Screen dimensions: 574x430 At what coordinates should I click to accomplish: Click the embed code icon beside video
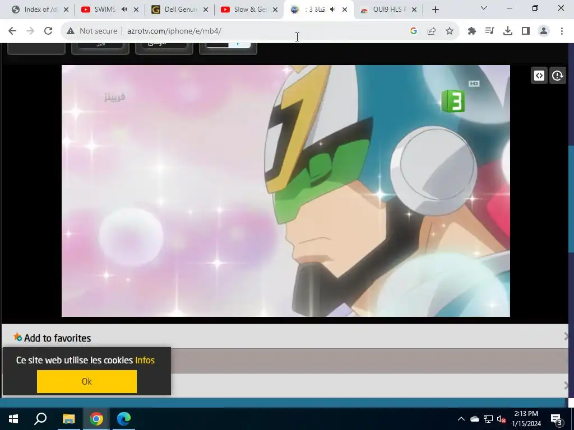point(539,76)
